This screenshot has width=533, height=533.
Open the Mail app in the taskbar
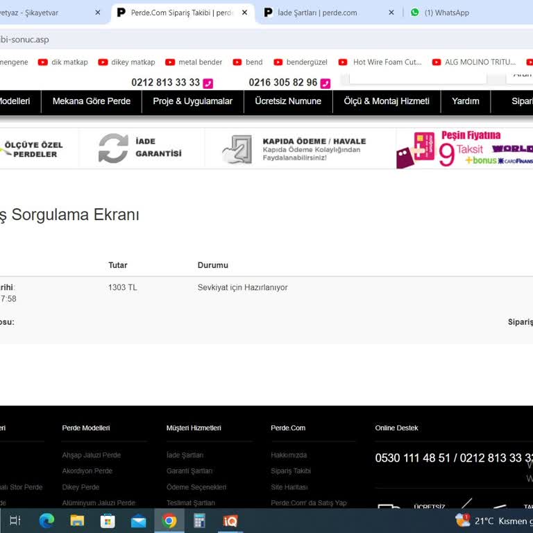coord(139,521)
